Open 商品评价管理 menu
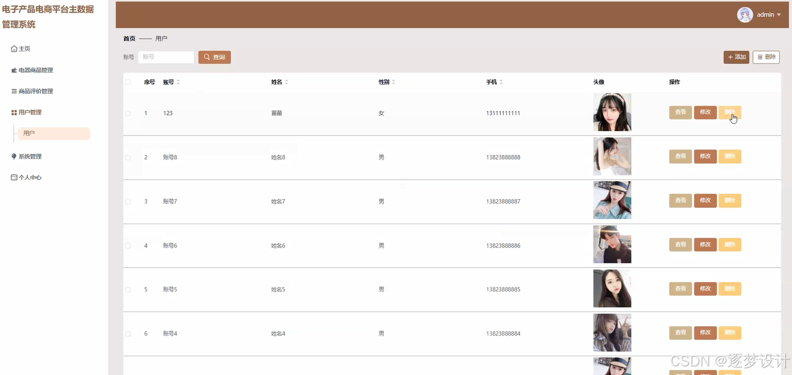The height and width of the screenshot is (375, 792). pyautogui.click(x=32, y=91)
